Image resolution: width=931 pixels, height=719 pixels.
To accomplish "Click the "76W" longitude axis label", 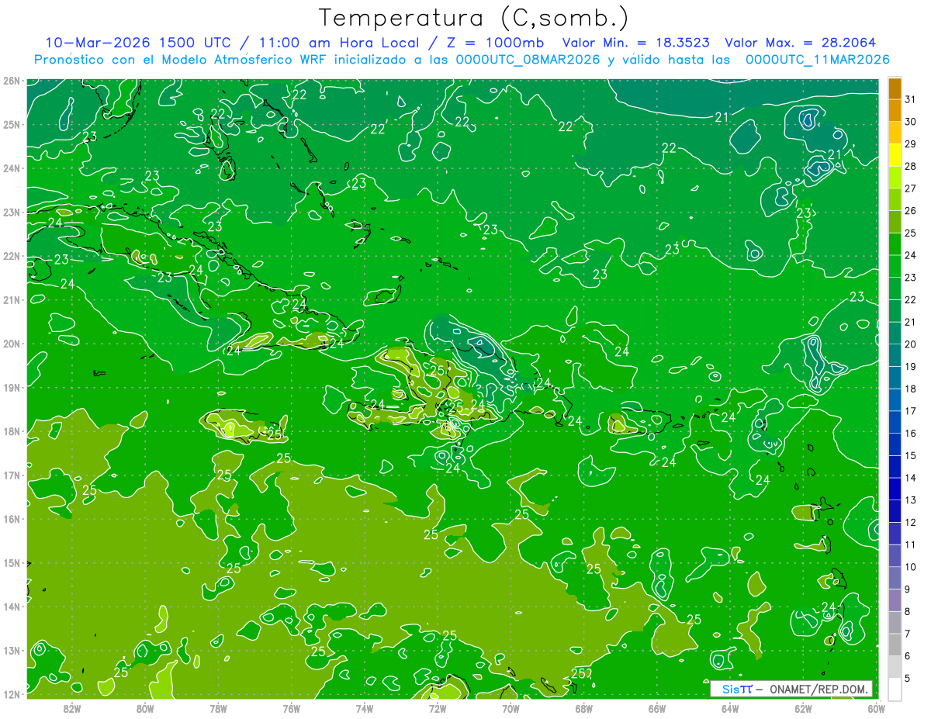I will pos(291,707).
